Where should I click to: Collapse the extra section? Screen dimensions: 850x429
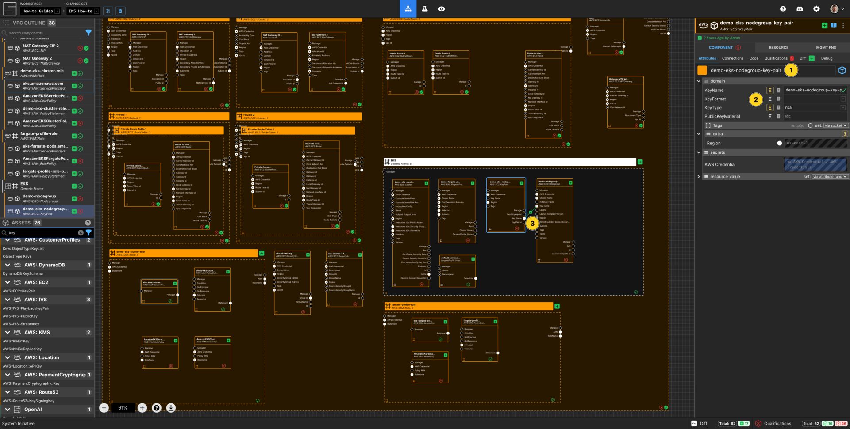click(x=699, y=134)
